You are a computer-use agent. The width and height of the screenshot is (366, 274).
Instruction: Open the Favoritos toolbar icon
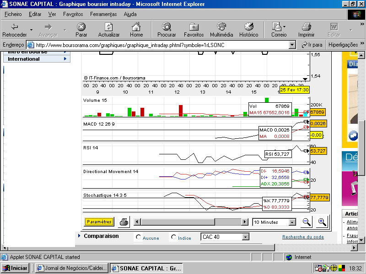[194, 27]
